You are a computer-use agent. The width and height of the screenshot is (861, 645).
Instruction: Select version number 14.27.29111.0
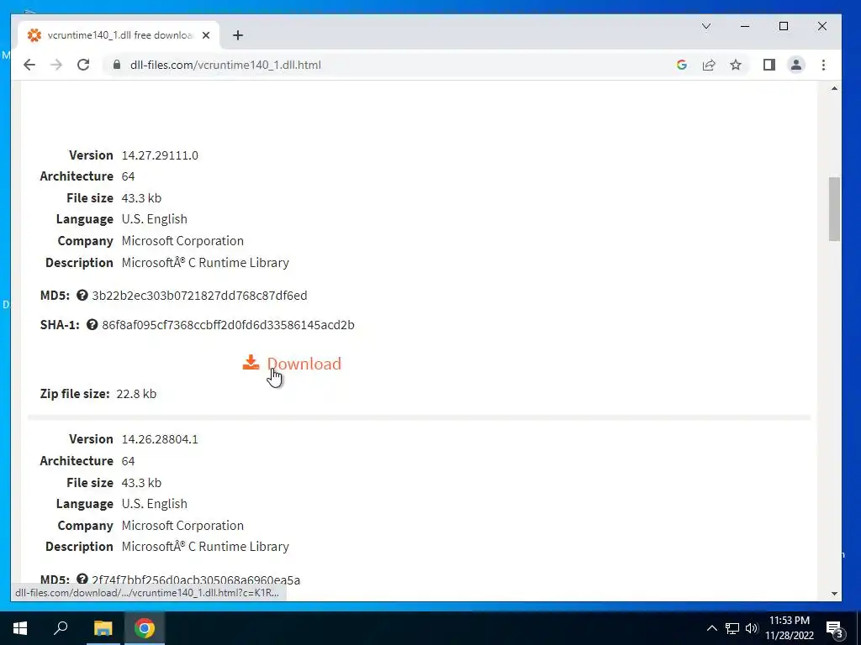tap(160, 155)
